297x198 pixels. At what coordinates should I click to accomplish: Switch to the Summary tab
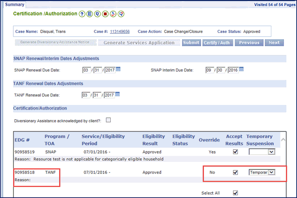click(x=14, y=5)
